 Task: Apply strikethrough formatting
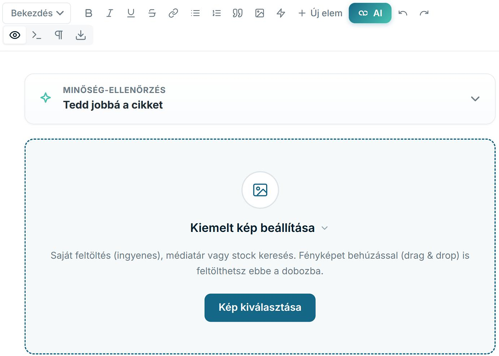pos(152,13)
